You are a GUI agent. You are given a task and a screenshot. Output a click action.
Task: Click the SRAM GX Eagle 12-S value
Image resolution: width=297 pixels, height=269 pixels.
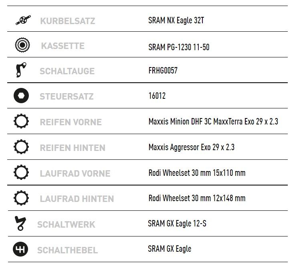(x=177, y=224)
